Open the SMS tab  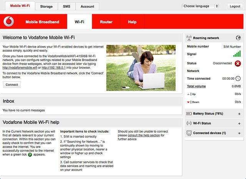coord(66,7)
